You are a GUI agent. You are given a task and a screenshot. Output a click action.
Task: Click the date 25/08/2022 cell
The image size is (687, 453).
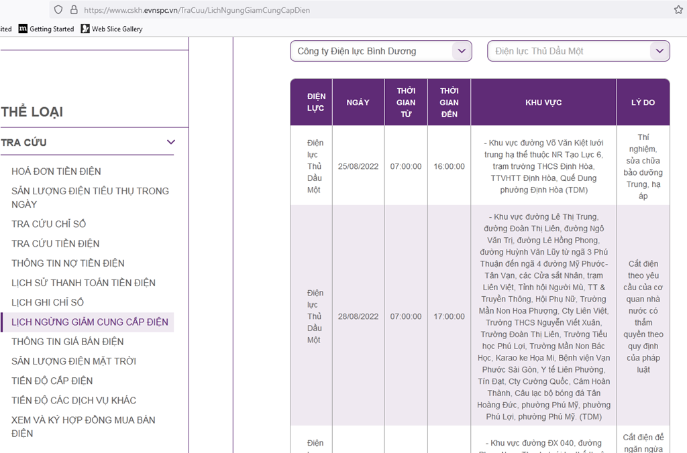click(x=358, y=166)
